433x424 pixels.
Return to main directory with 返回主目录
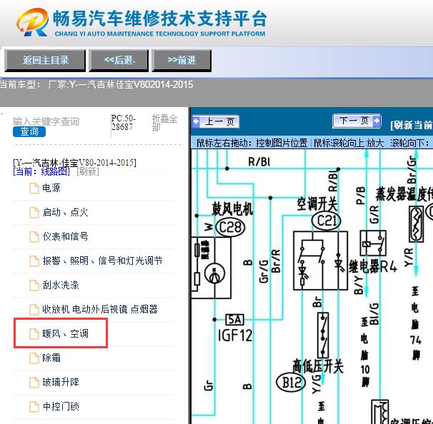pos(45,61)
